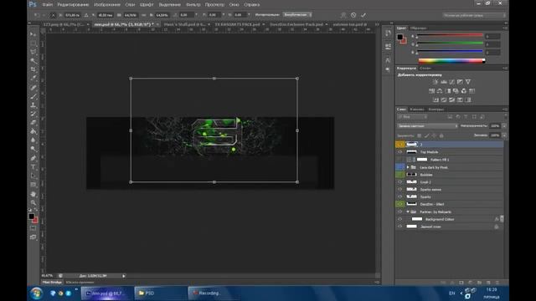The width and height of the screenshot is (536, 301).
Task: Toggle visibility of the selected top layer
Action: [x=399, y=145]
